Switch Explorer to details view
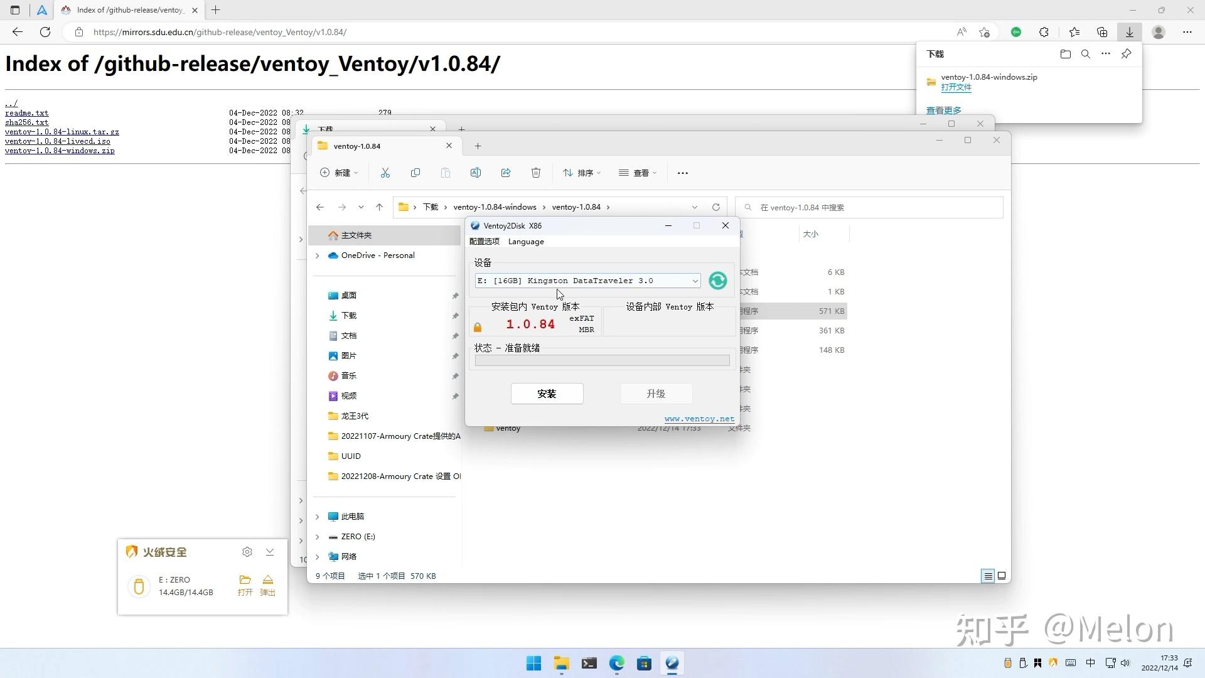Viewport: 1205px width, 678px height. (x=988, y=576)
